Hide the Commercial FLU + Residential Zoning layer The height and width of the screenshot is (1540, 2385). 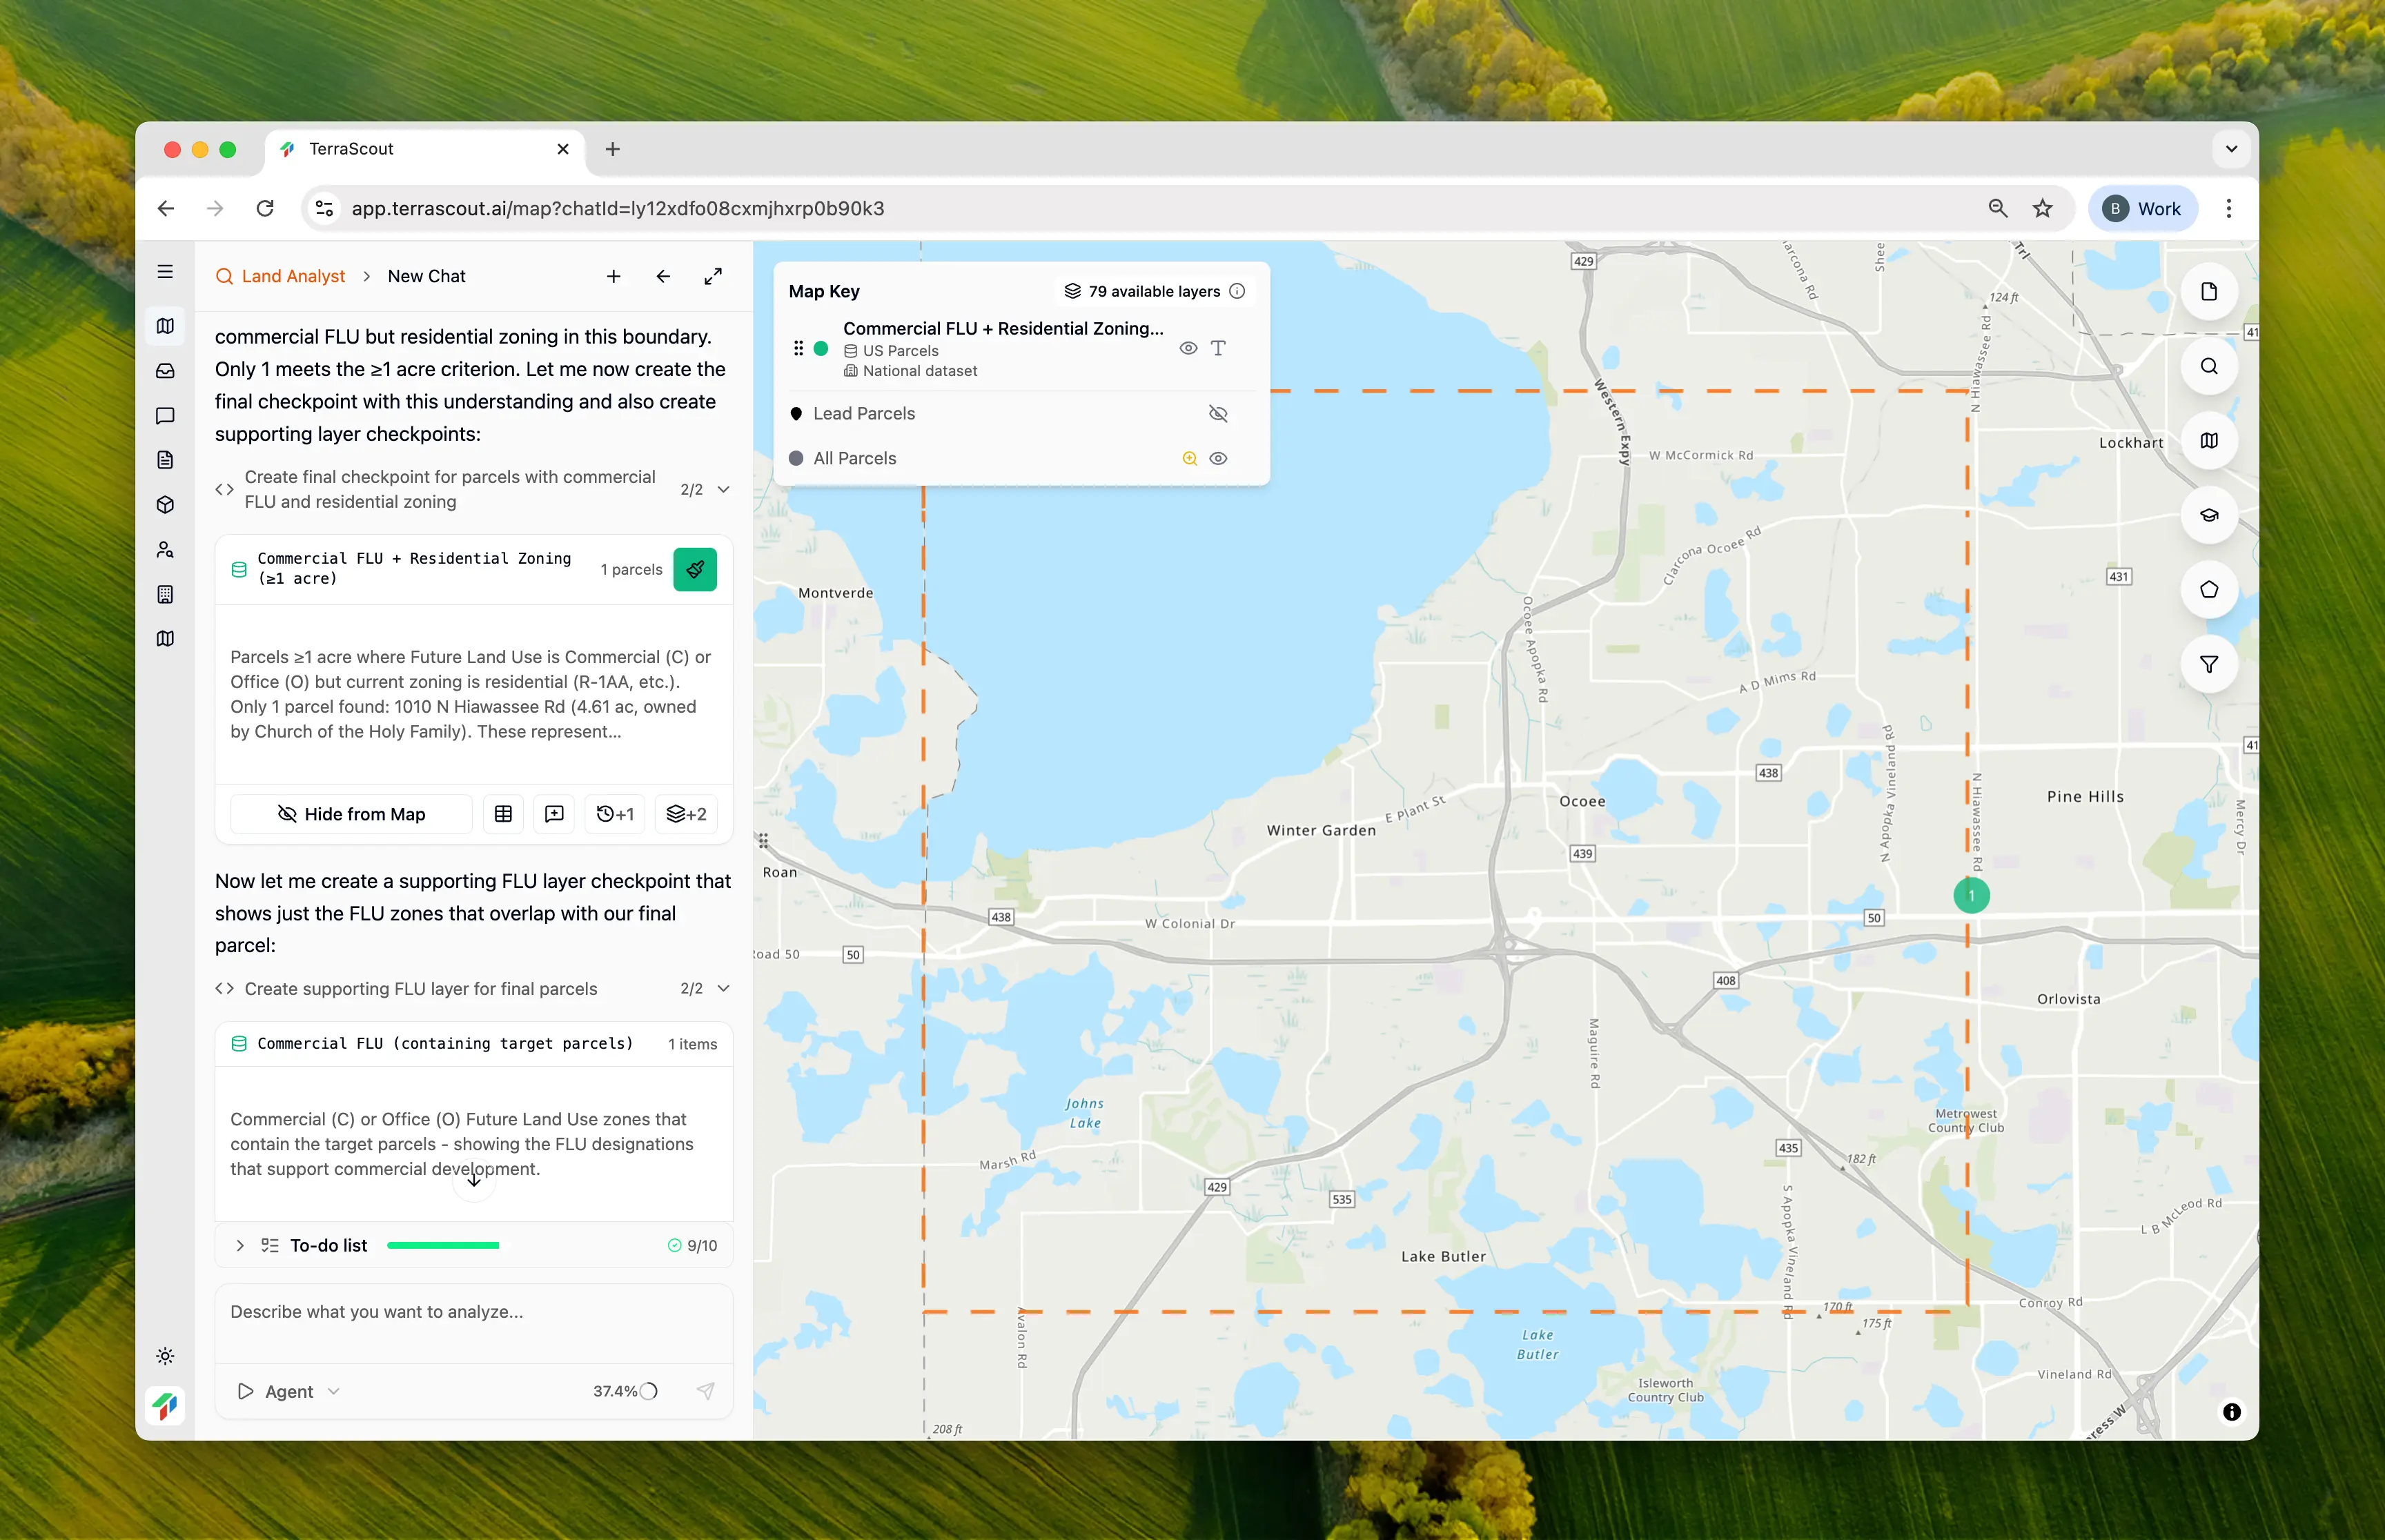[1187, 348]
